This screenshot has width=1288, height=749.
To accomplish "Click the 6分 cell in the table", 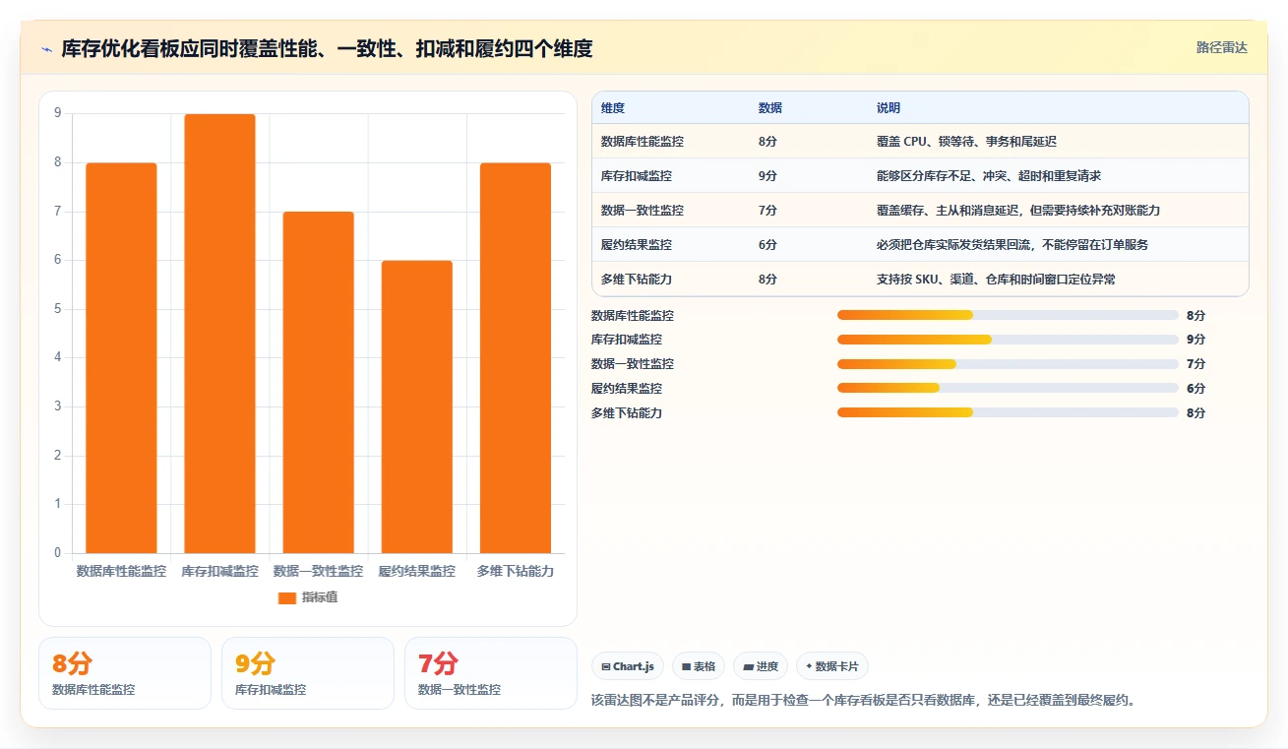I will pos(767,245).
